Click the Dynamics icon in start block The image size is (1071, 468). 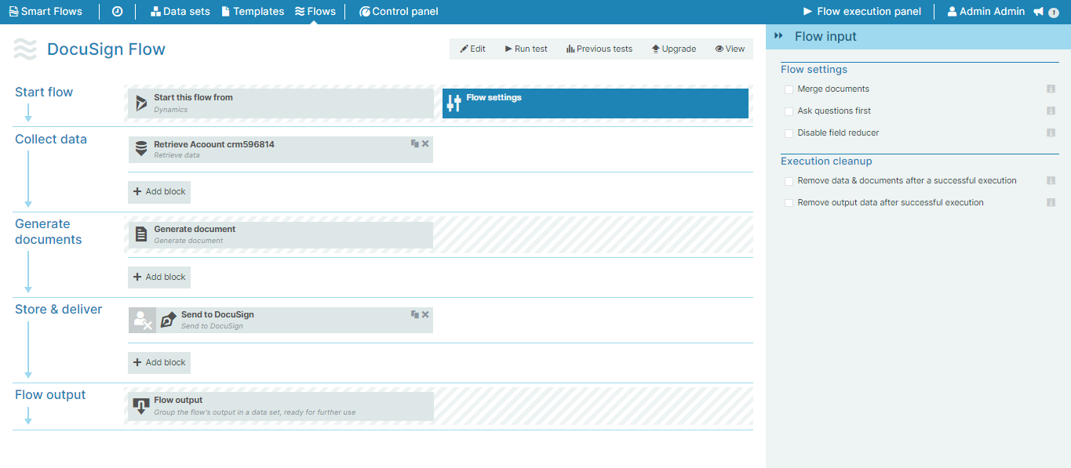click(141, 103)
